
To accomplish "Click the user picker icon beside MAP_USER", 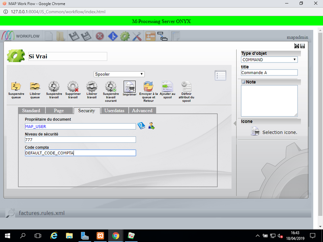I will point(151,126).
